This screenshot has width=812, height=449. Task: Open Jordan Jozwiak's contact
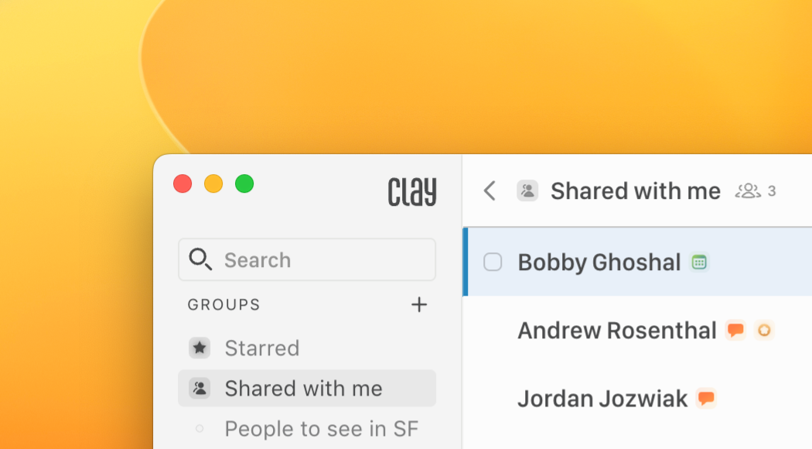pos(602,399)
